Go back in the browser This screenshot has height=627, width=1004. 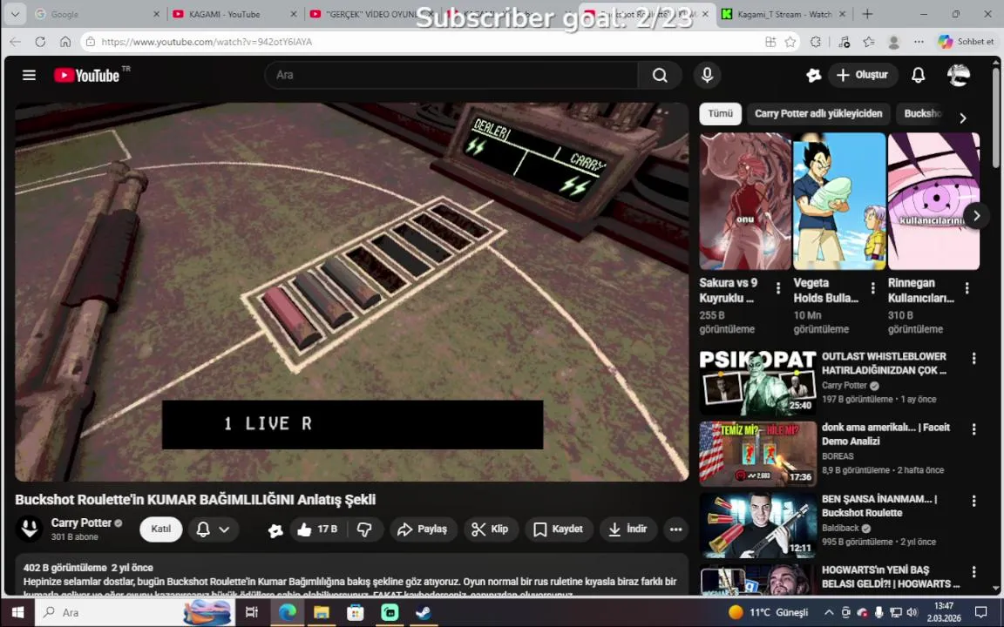tap(16, 42)
